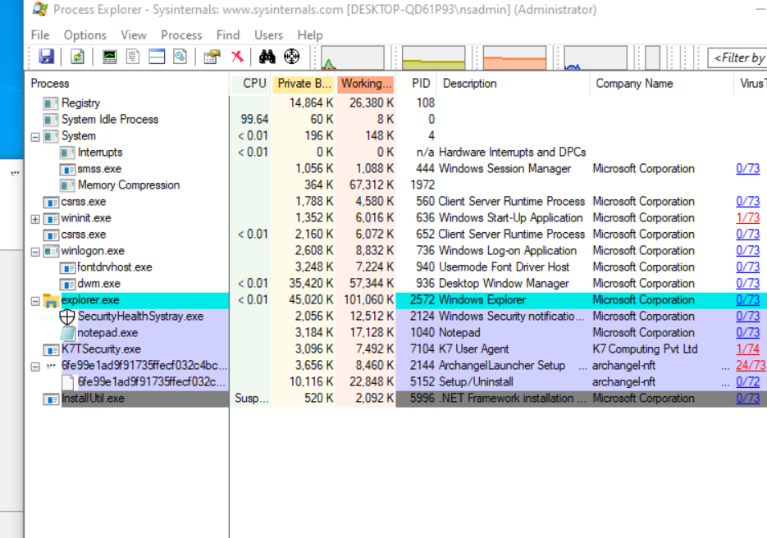The width and height of the screenshot is (767, 538).
Task: Expand the wininit.exe tree node
Action: (35, 219)
